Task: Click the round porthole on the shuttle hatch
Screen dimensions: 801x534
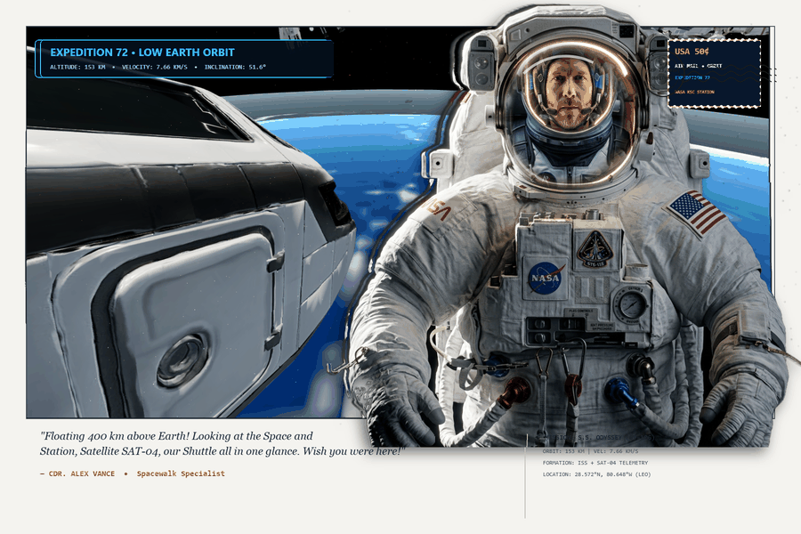Action: click(182, 360)
